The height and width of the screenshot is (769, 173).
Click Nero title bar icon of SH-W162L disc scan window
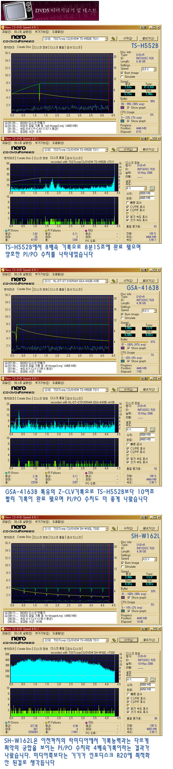3,629
